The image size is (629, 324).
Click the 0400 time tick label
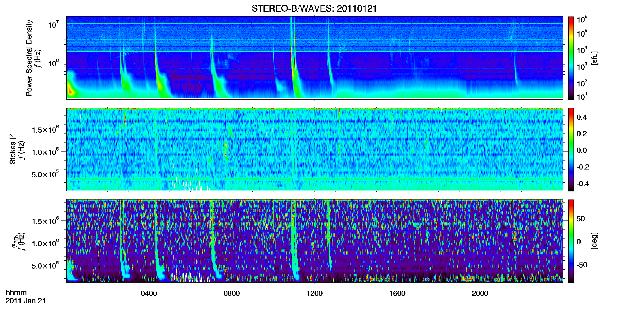[149, 293]
